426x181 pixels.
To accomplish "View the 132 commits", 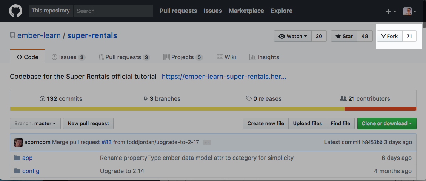I will pos(61,98).
